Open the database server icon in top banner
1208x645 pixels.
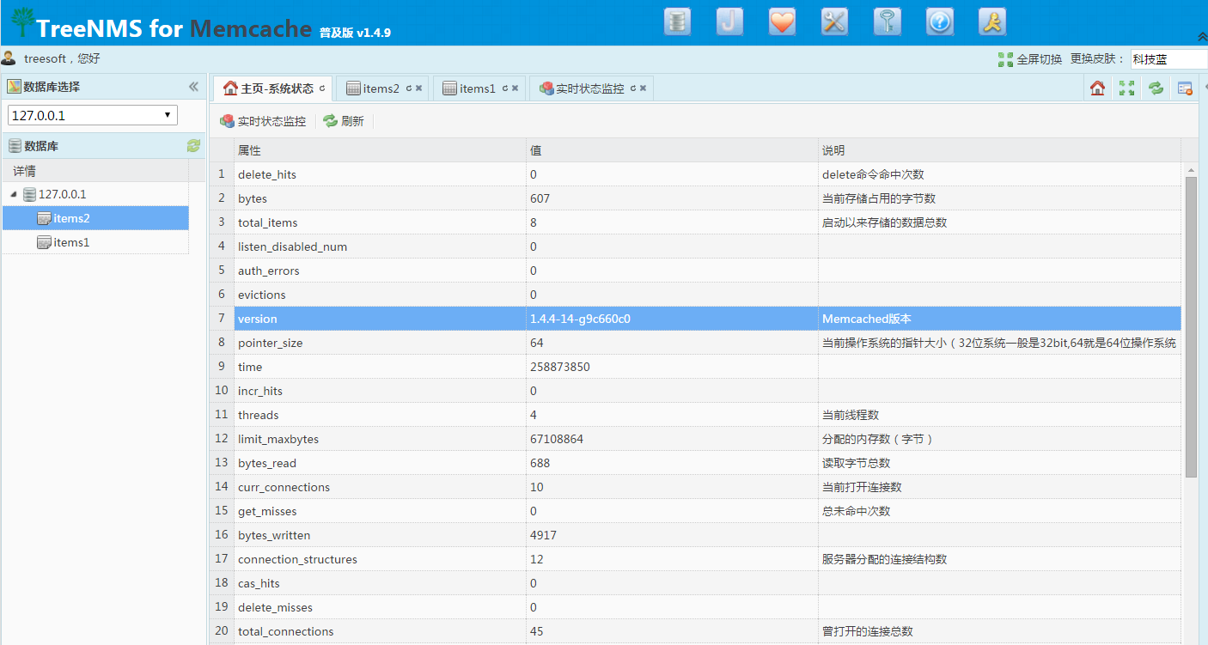tap(678, 21)
